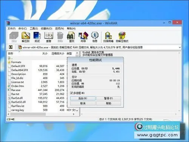The width and height of the screenshot is (189, 142).
Task: Click the file list horizontal scrollbar thumb
Action: (x=28, y=114)
